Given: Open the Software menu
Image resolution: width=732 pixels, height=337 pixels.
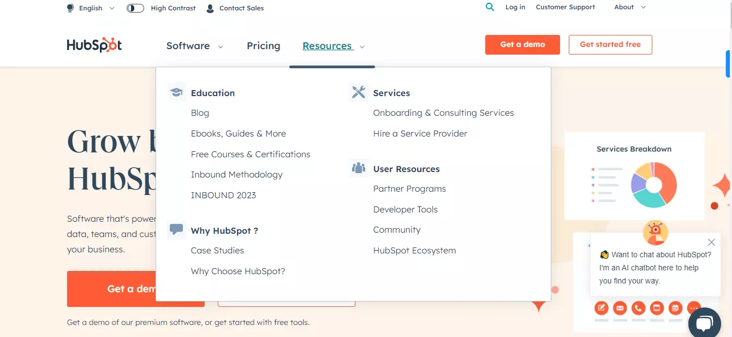Looking at the screenshot, I should [x=188, y=46].
